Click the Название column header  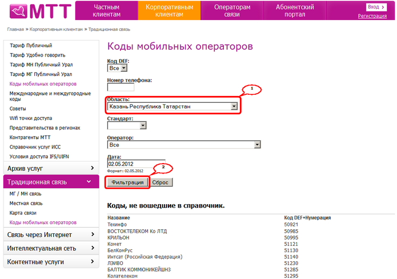coord(119,218)
